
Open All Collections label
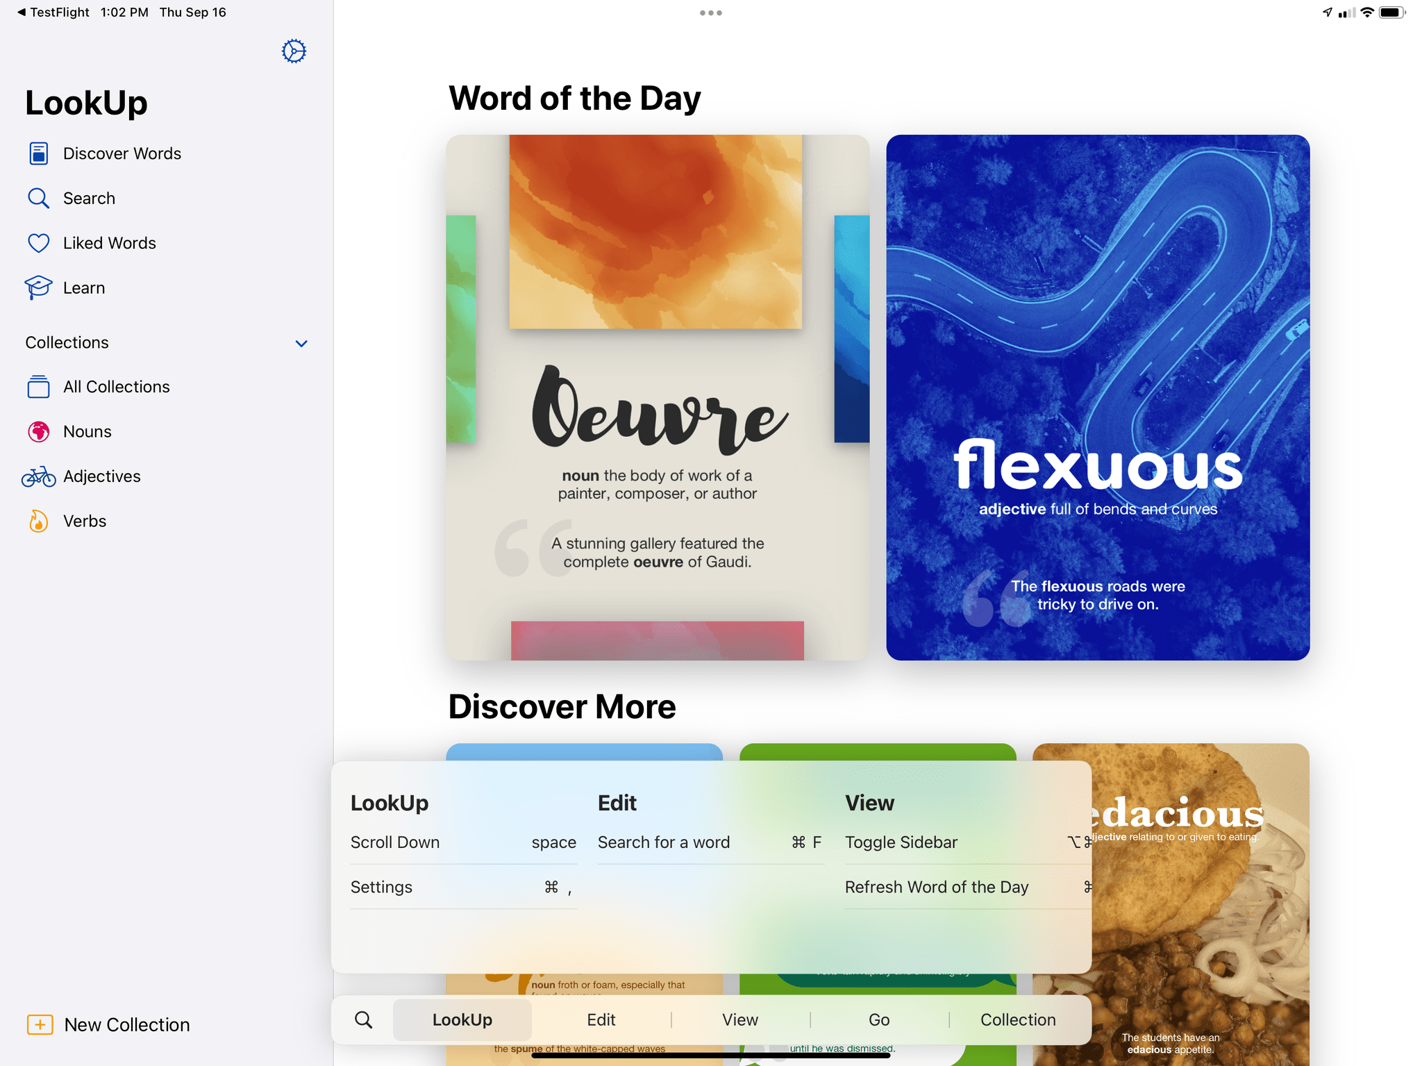117,387
